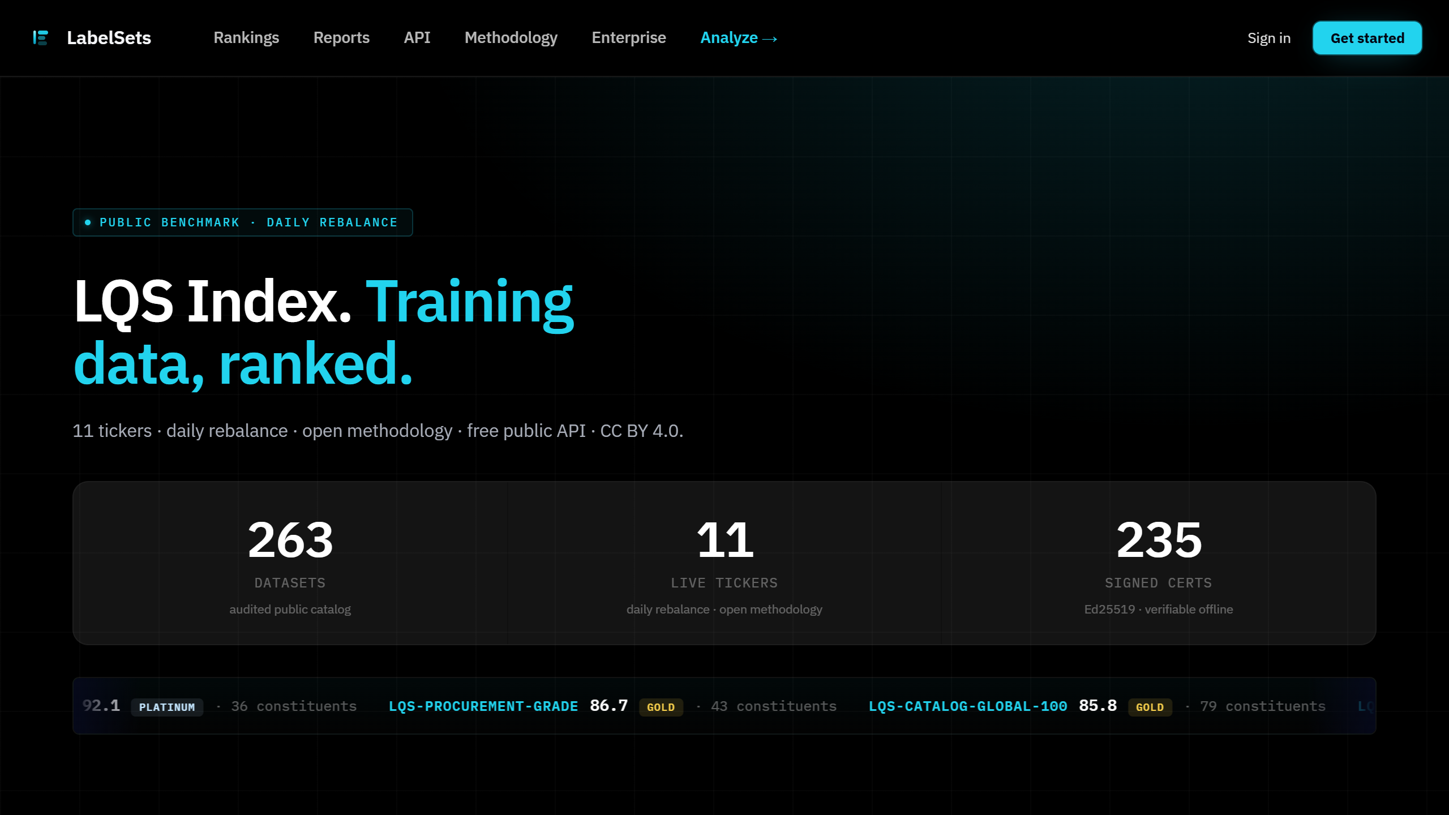Click the '11 tickers · daily rebalance' subtitle
1449x815 pixels.
pyautogui.click(x=378, y=431)
